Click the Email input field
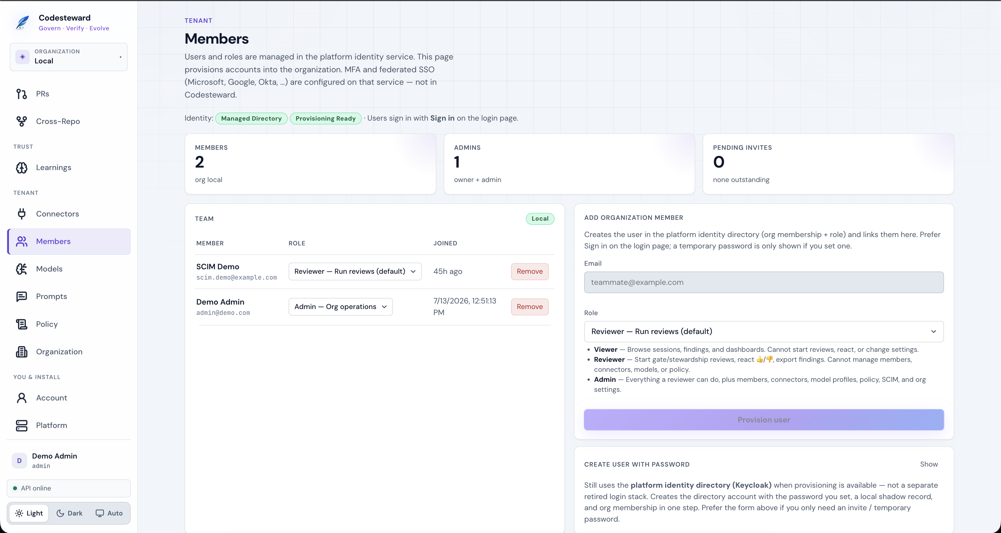Screen dimensions: 1001x533 pyautogui.click(x=764, y=282)
